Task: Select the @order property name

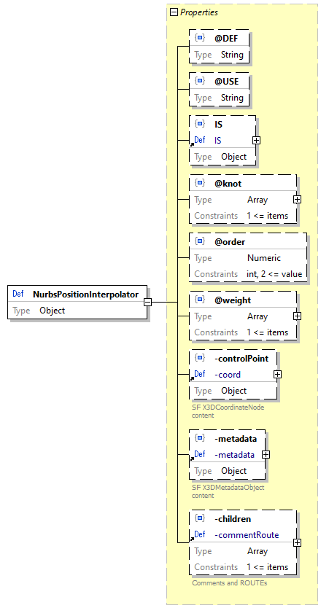Action: pyautogui.click(x=230, y=242)
